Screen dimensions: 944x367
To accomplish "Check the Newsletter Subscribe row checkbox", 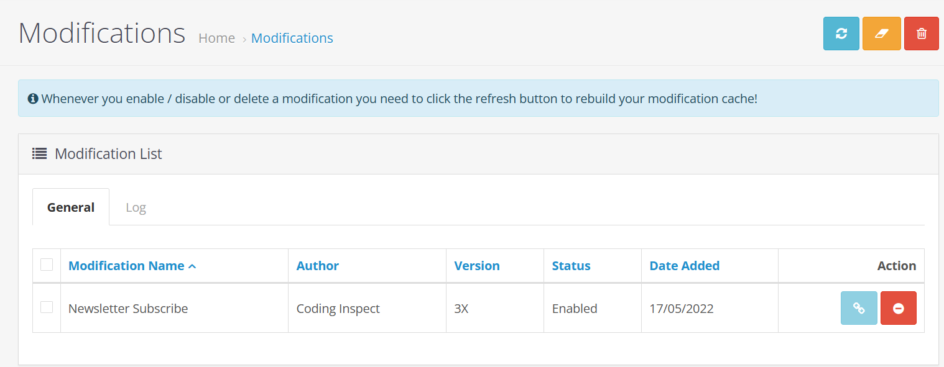I will pyautogui.click(x=47, y=307).
